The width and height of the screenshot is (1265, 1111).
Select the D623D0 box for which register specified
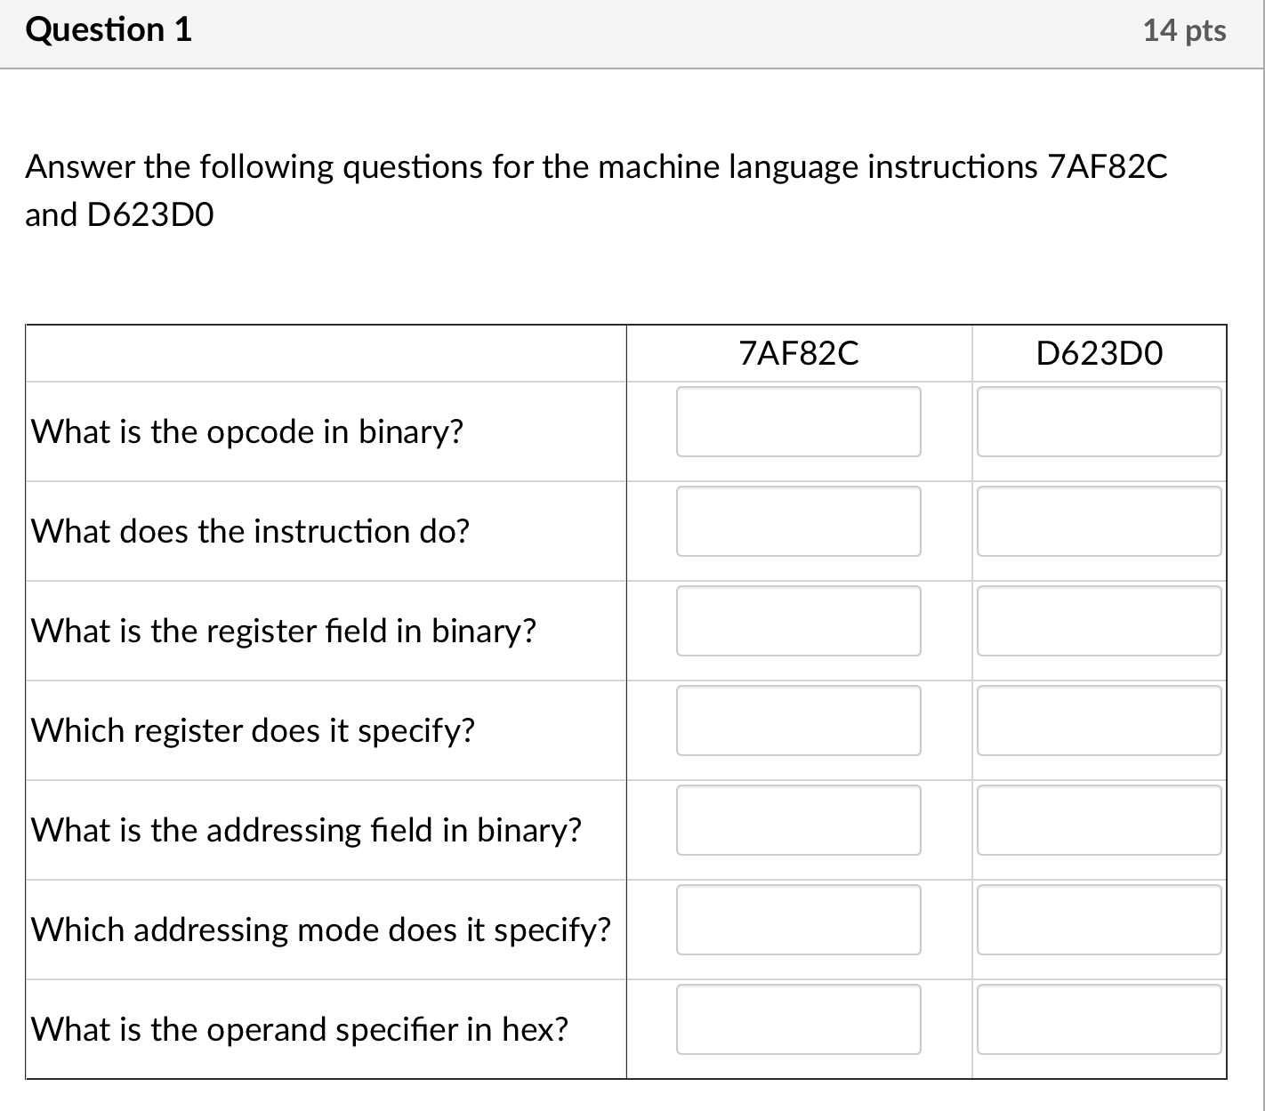click(x=1100, y=721)
